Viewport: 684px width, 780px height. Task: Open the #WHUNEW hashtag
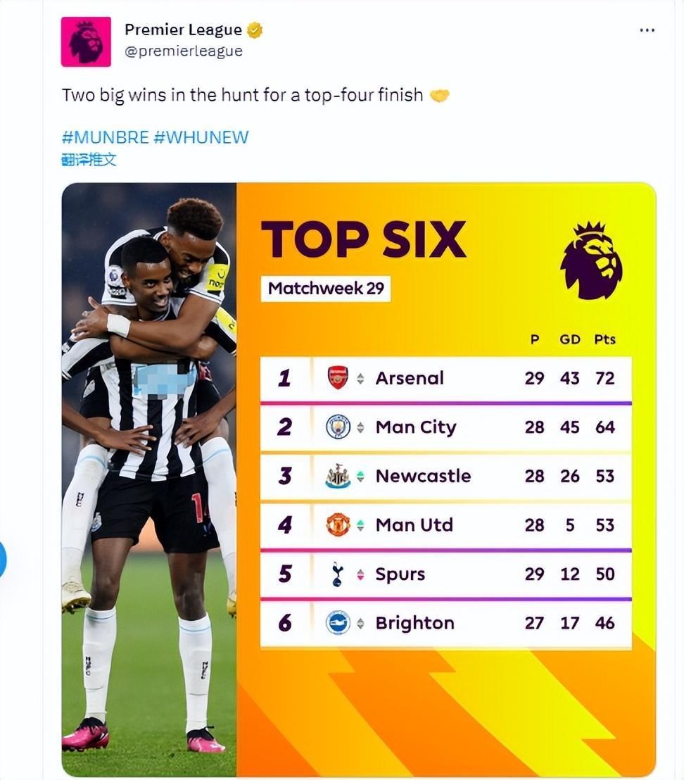pos(201,137)
